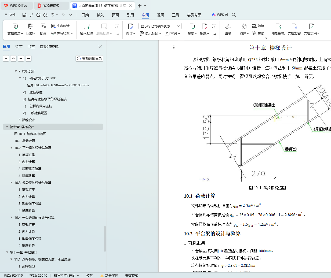Collapse the 10.4 平台边梁的设计与验算 node
The image size is (331, 278).
(x=12, y=217)
